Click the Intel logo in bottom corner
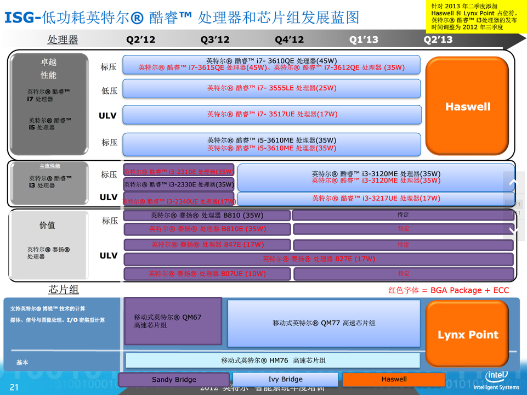 496,380
